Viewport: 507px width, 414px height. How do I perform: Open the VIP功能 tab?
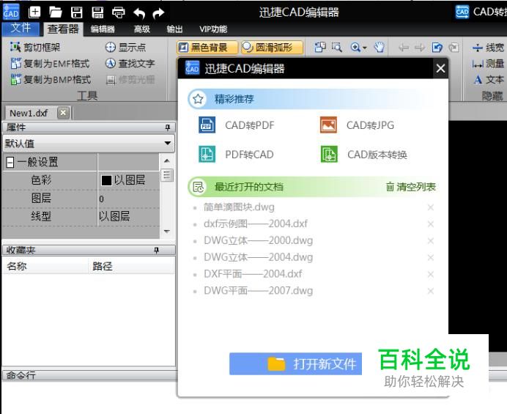213,29
